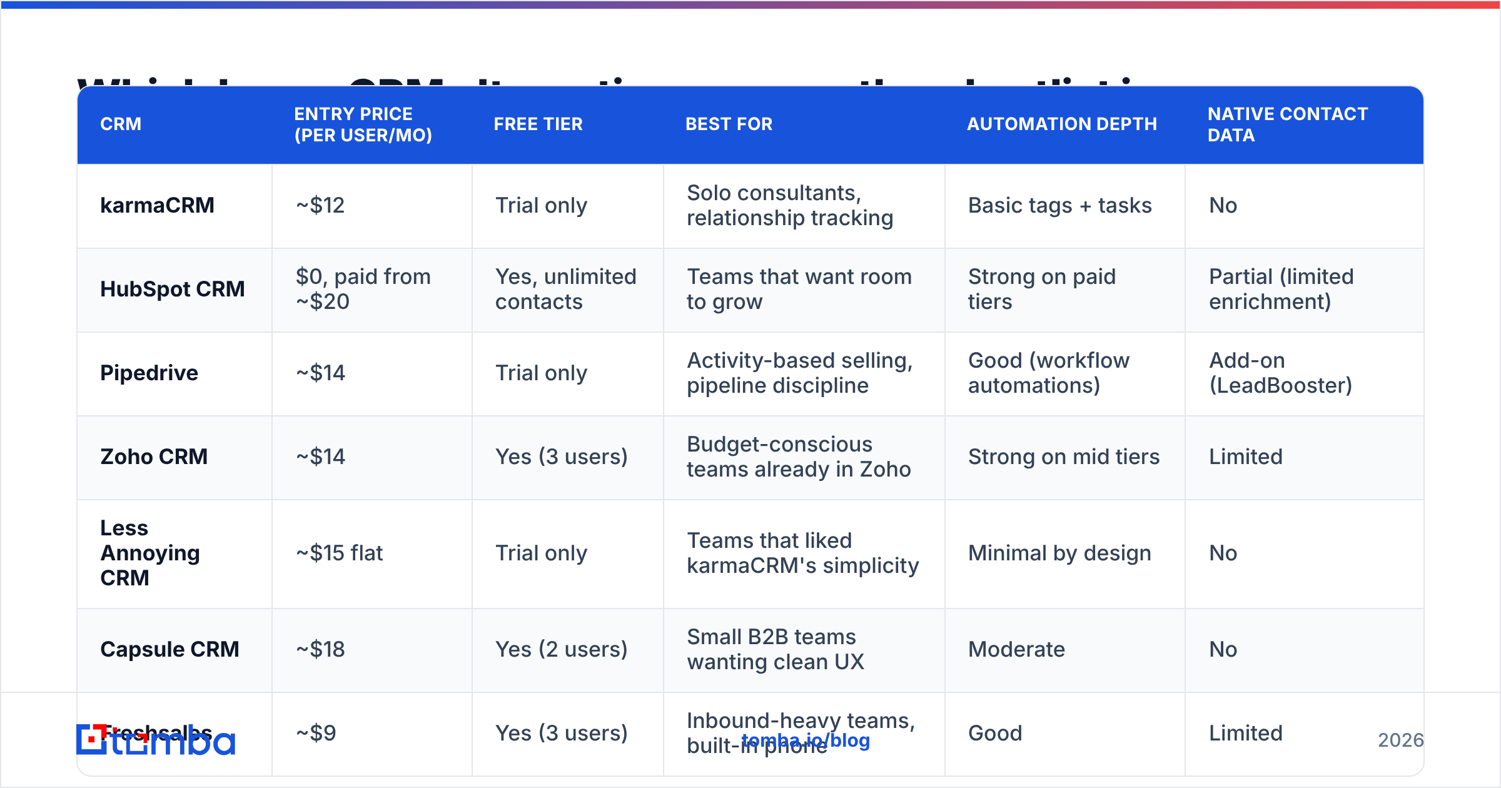Select Less Annoying CRM name

click(x=150, y=553)
